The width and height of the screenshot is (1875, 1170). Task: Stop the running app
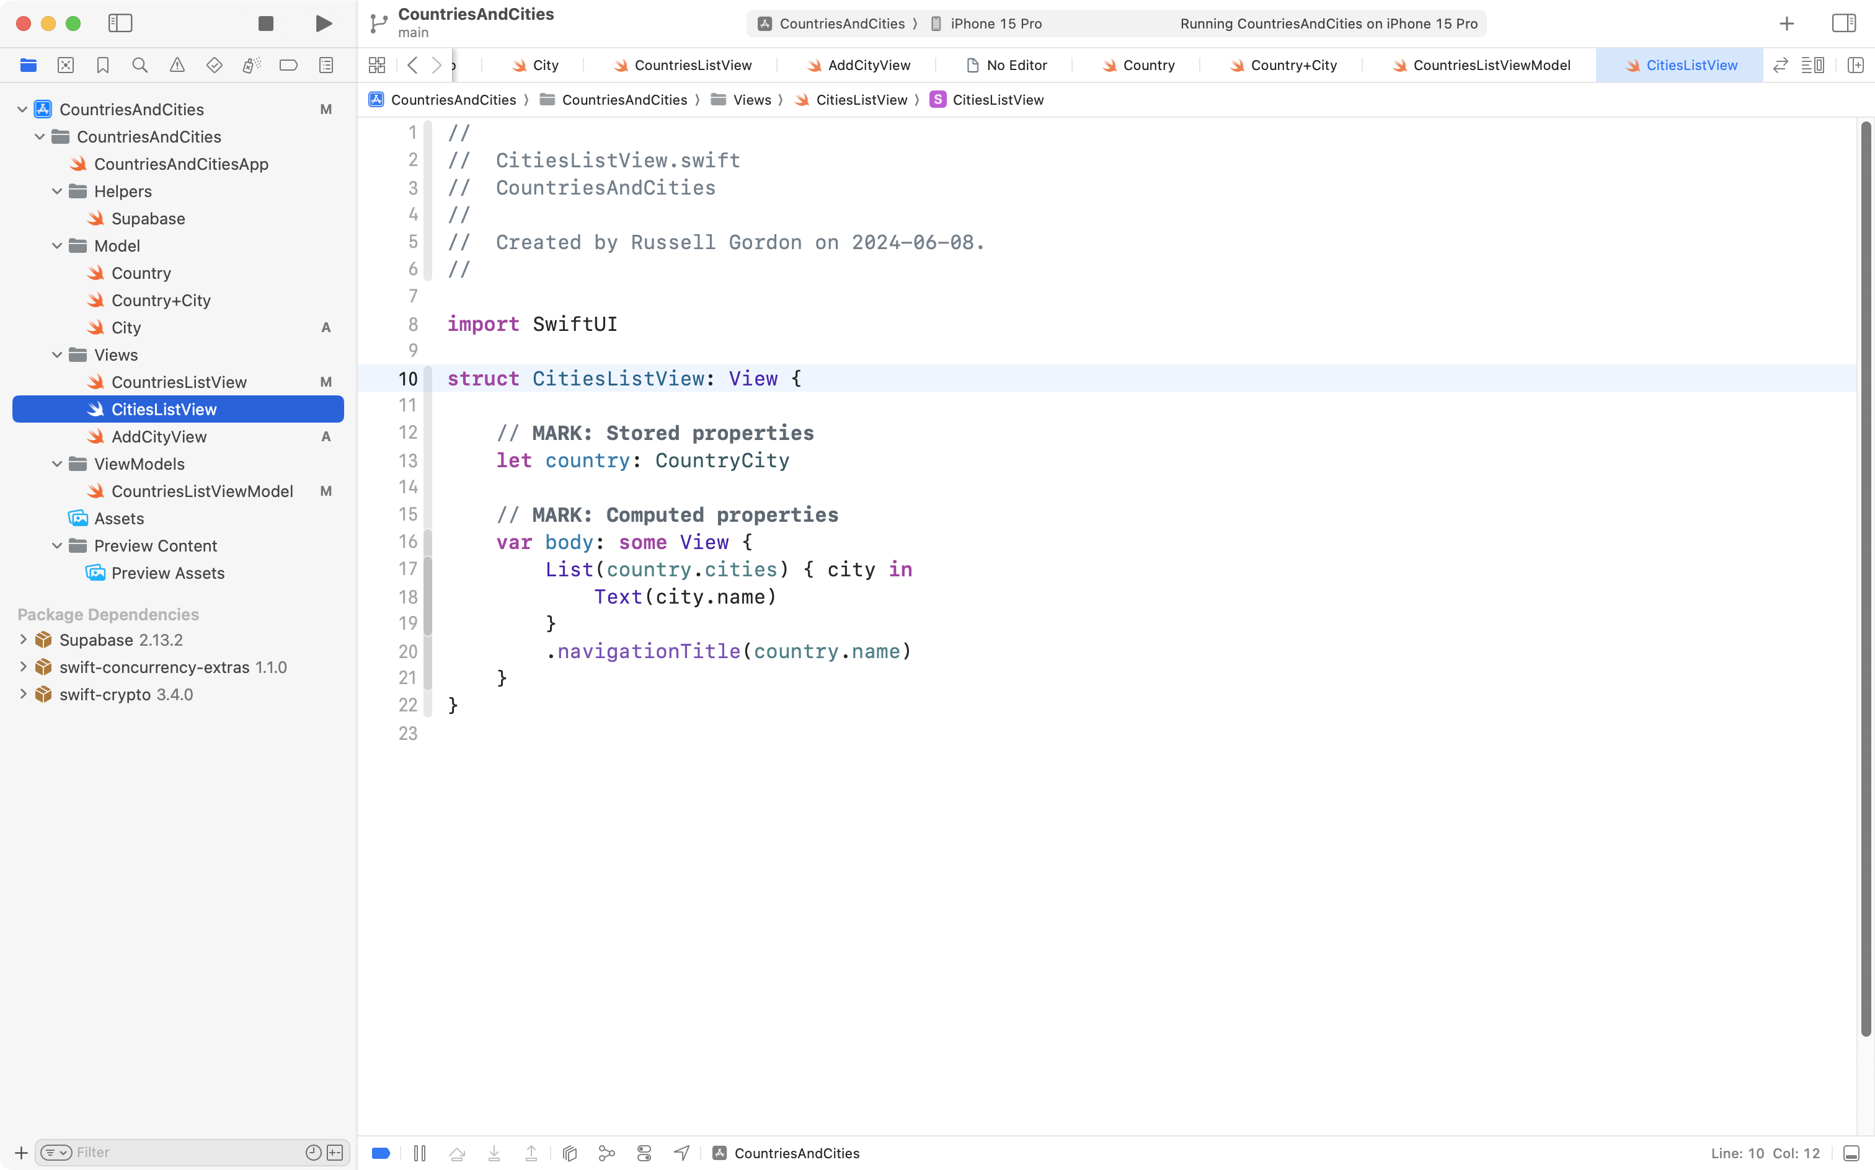coord(265,23)
